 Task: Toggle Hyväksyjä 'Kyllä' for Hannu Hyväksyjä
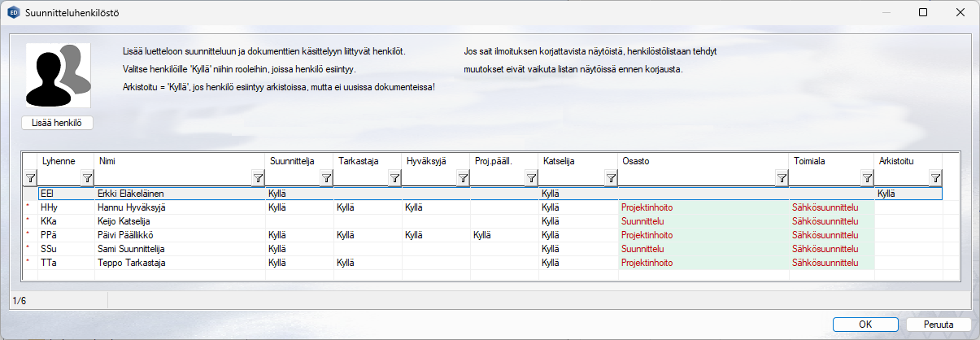[435, 207]
